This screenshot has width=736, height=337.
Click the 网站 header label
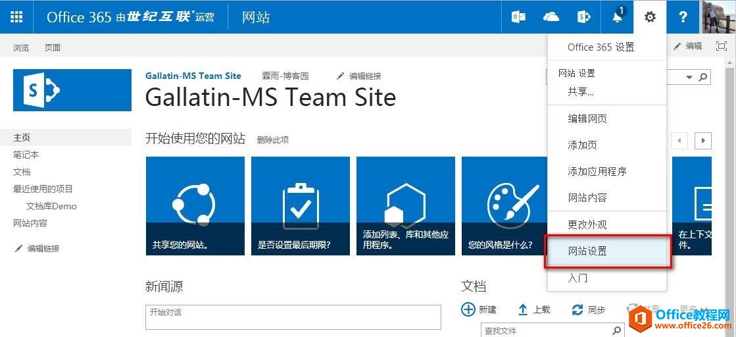pos(256,17)
